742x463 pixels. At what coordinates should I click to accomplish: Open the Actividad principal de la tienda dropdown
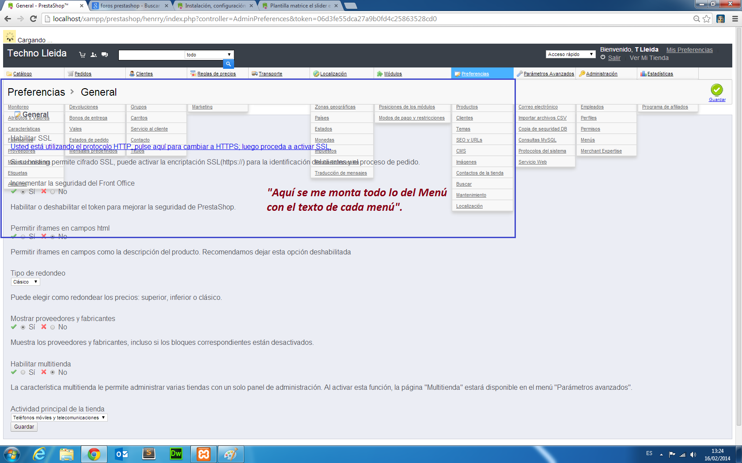pos(59,418)
